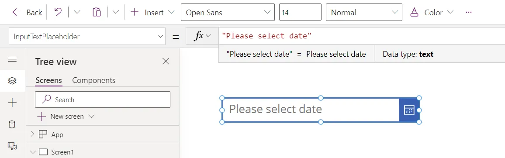Click the plus Insert icon in the left rail
505x158 pixels.
coord(12,103)
